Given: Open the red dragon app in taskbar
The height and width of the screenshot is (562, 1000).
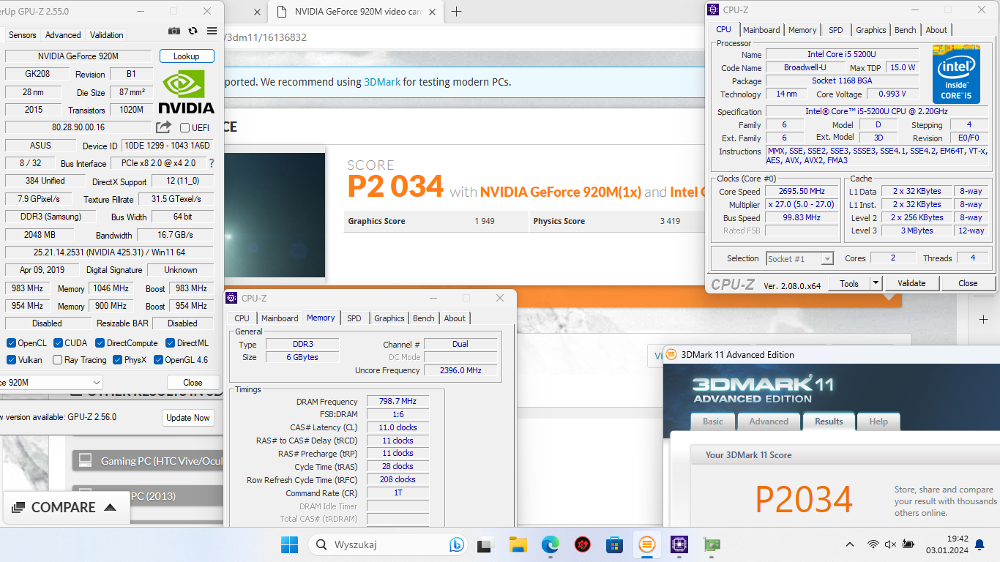Looking at the screenshot, I should click(582, 544).
